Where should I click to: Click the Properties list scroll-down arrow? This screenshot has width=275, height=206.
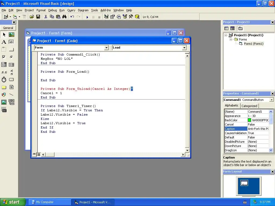click(x=271, y=150)
